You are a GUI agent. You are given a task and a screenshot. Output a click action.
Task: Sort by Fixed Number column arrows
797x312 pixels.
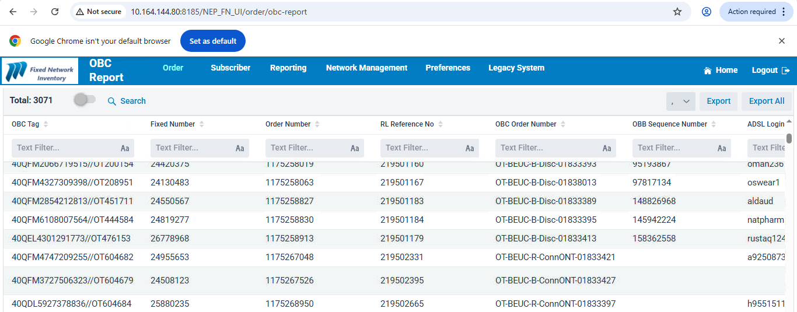coord(202,124)
